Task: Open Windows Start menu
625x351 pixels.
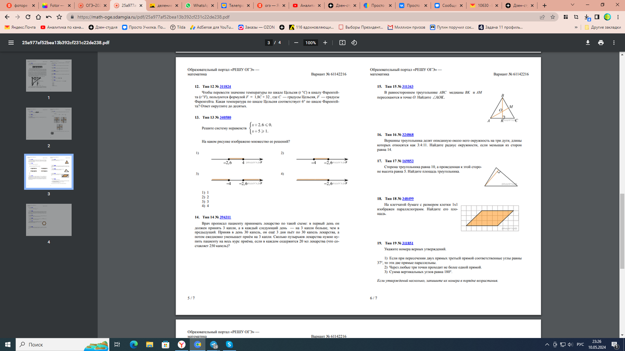Action: tap(8, 345)
